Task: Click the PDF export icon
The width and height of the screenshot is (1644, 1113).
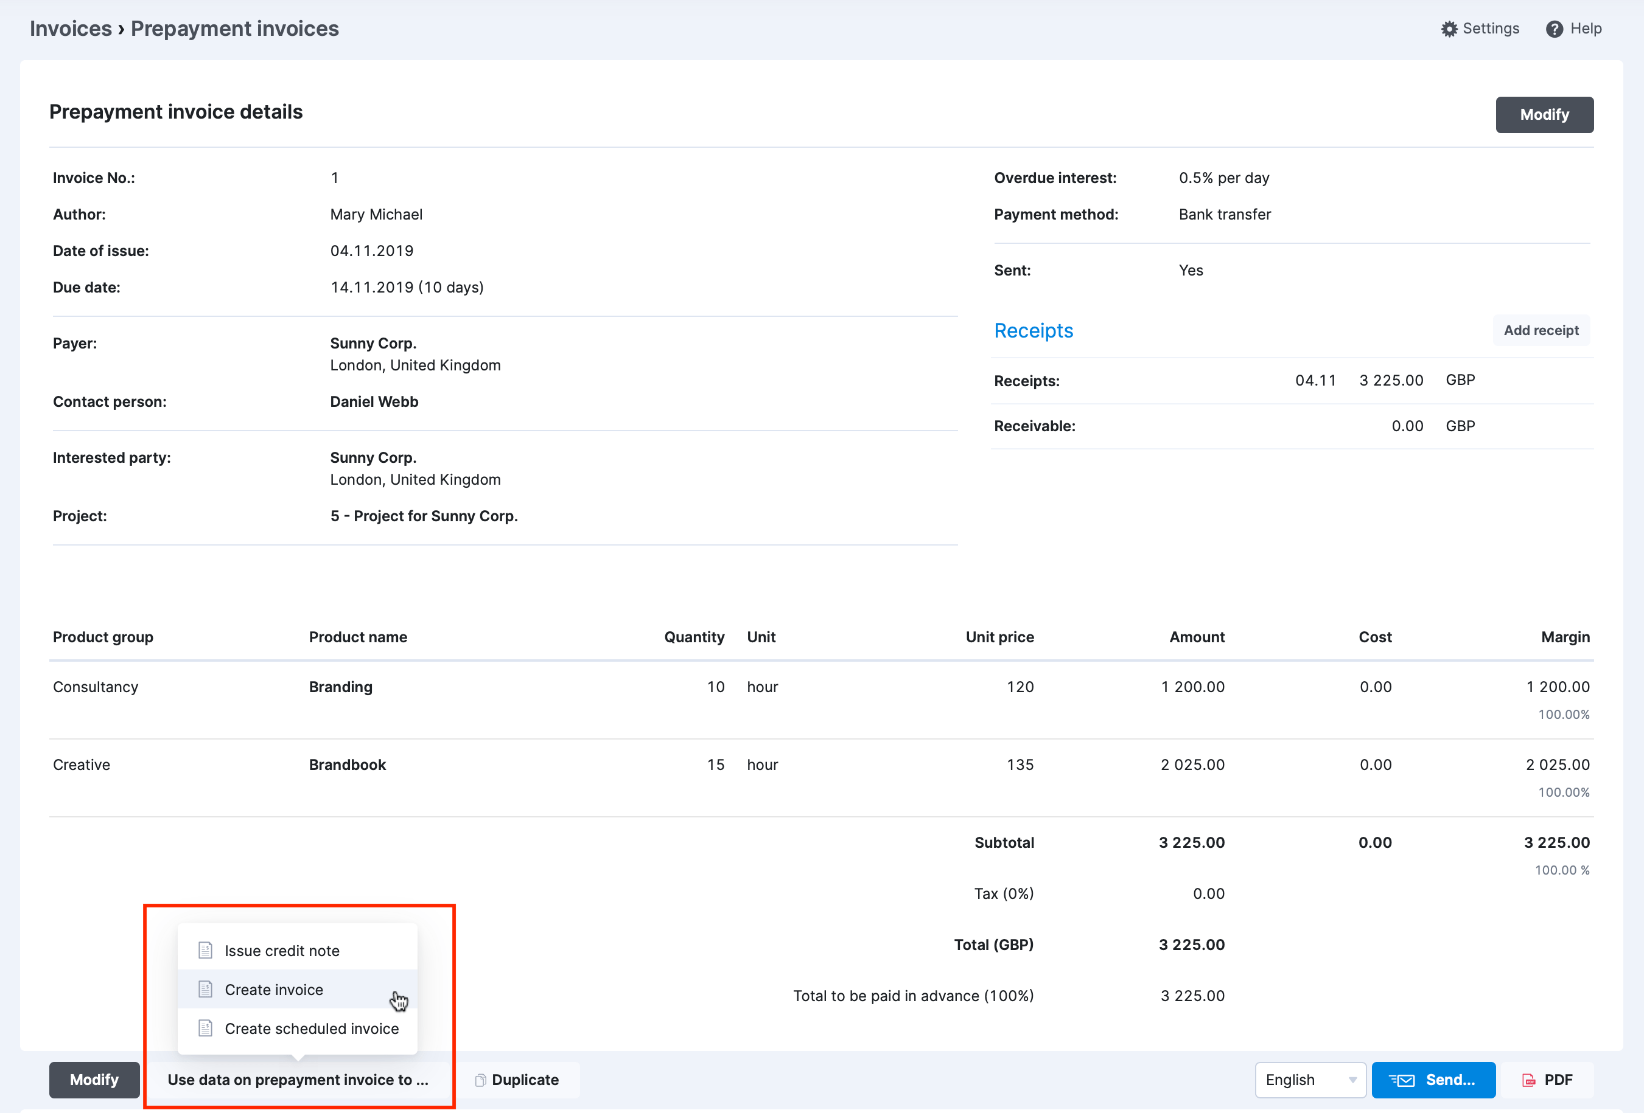Action: [x=1529, y=1080]
